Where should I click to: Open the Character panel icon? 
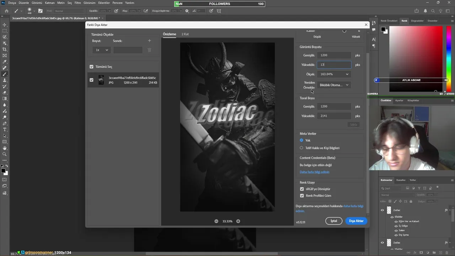coord(374,39)
